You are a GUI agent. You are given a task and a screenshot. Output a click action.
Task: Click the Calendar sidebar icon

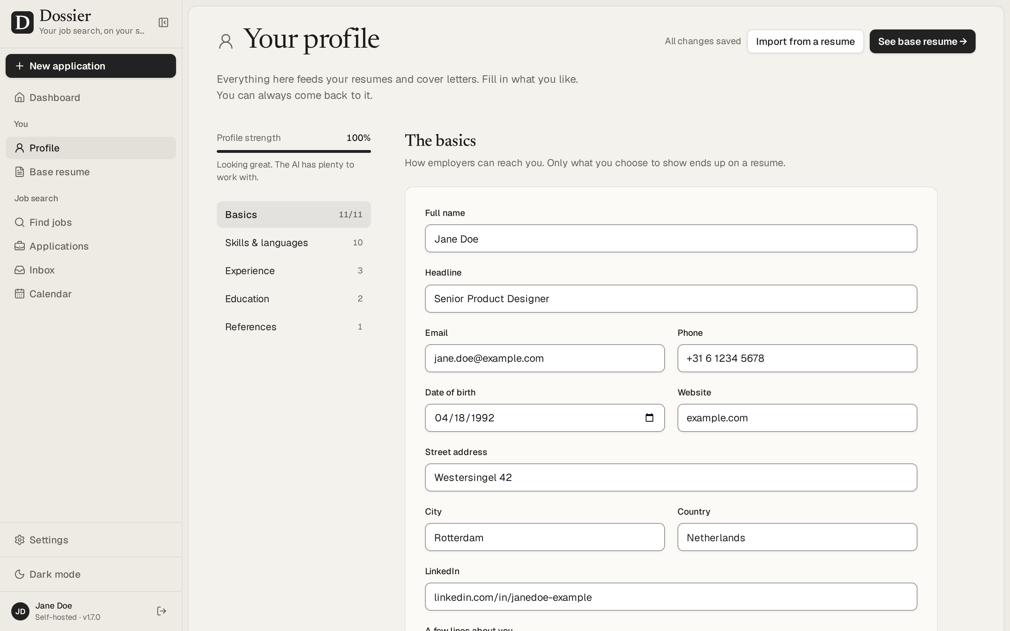[20, 294]
